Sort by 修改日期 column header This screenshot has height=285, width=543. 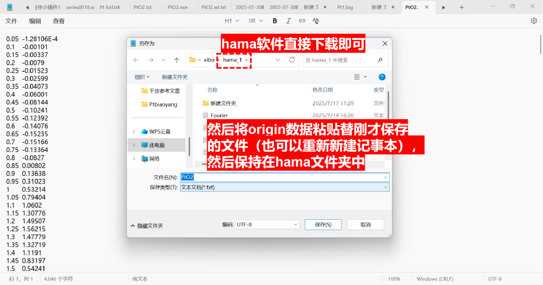pyautogui.click(x=322, y=89)
